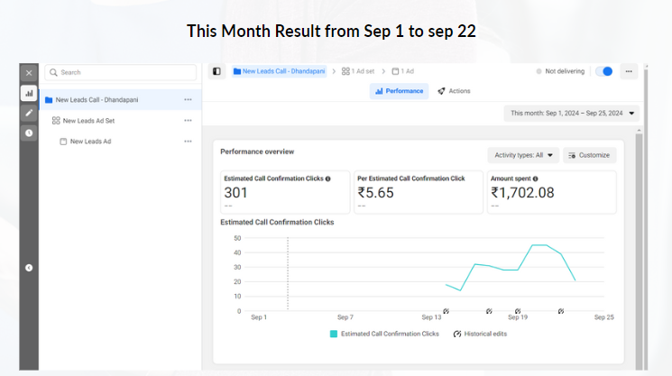
Task: Close the side panel with the X icon
Action: 29,72
